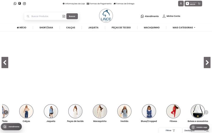Open the WhatsApp social icon in top bar
212x133 pixels.
[x=15, y=4]
